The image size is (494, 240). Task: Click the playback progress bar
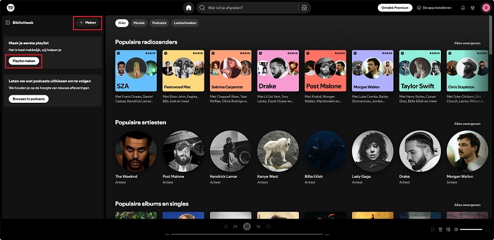(x=247, y=234)
